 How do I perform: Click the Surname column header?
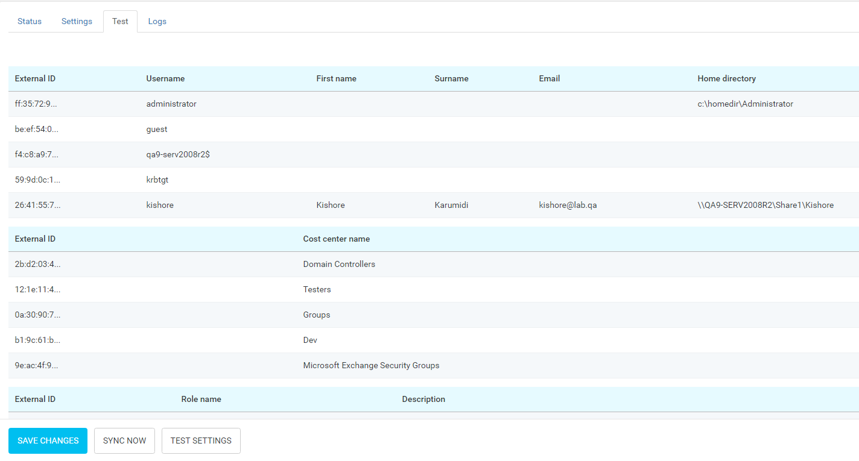[451, 78]
